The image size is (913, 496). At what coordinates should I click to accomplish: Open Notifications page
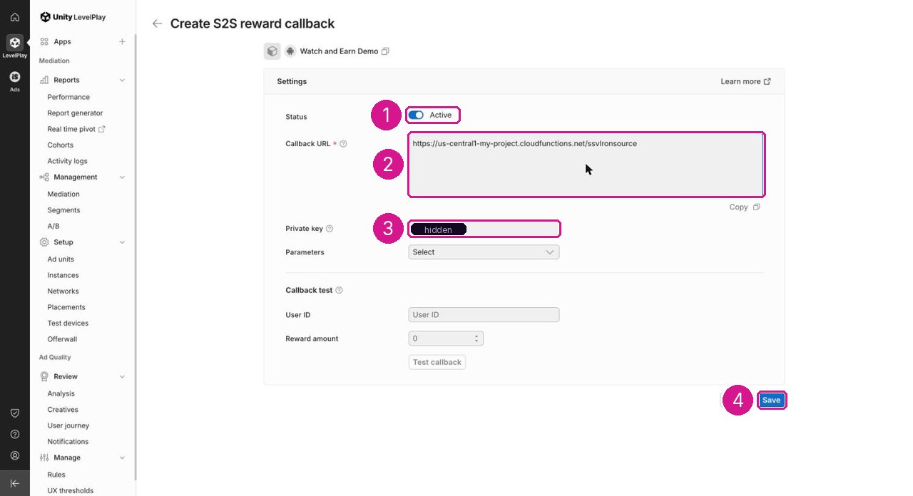click(68, 442)
